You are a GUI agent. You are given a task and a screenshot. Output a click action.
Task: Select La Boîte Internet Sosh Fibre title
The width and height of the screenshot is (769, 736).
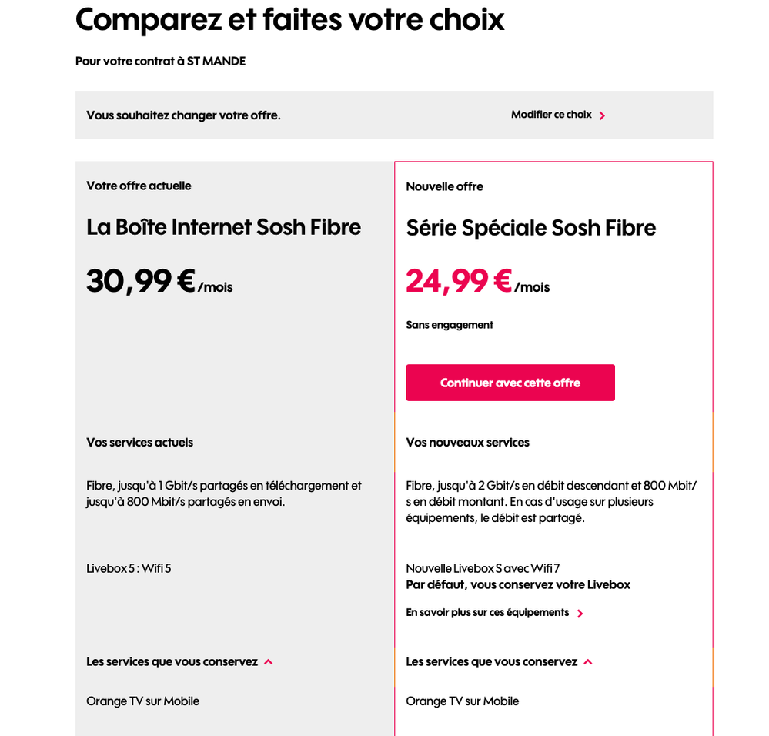[223, 227]
